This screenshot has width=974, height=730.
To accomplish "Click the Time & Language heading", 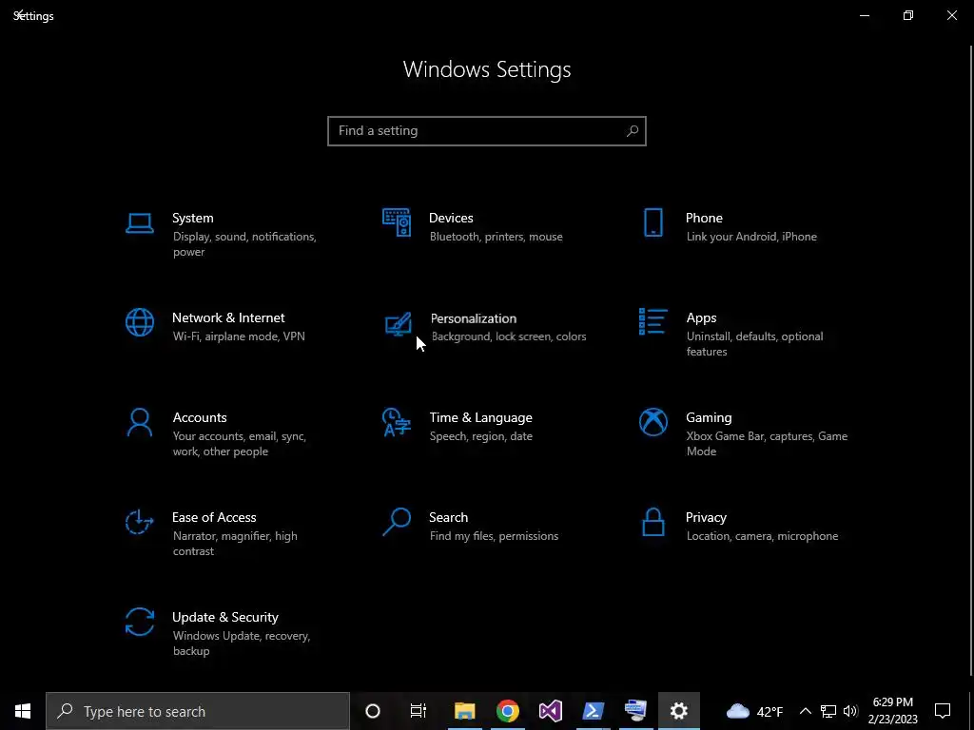I will click(480, 418).
